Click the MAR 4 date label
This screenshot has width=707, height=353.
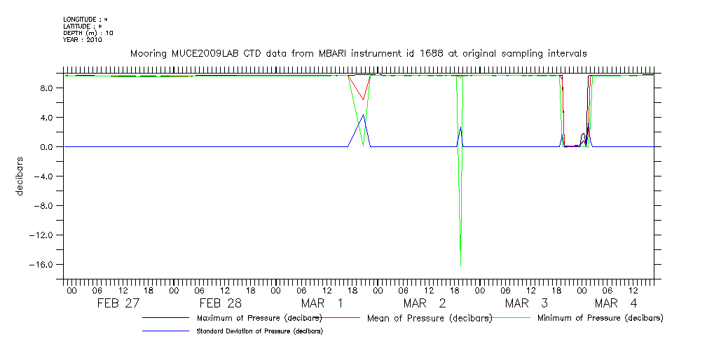point(616,303)
